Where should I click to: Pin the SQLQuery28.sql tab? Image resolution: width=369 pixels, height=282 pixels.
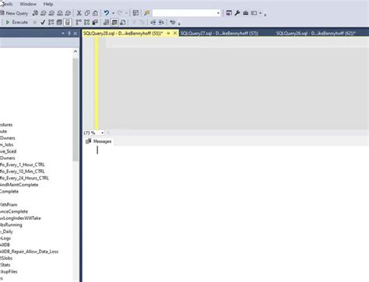coord(168,33)
